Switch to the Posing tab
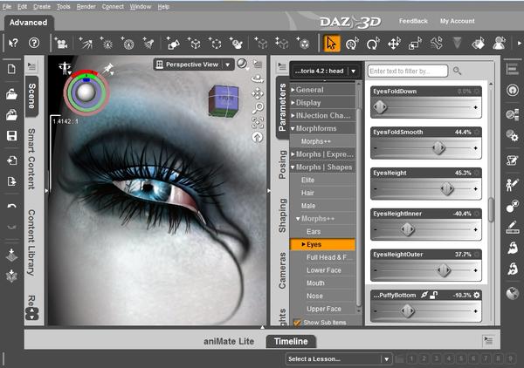This screenshot has height=368, width=524. coord(283,165)
